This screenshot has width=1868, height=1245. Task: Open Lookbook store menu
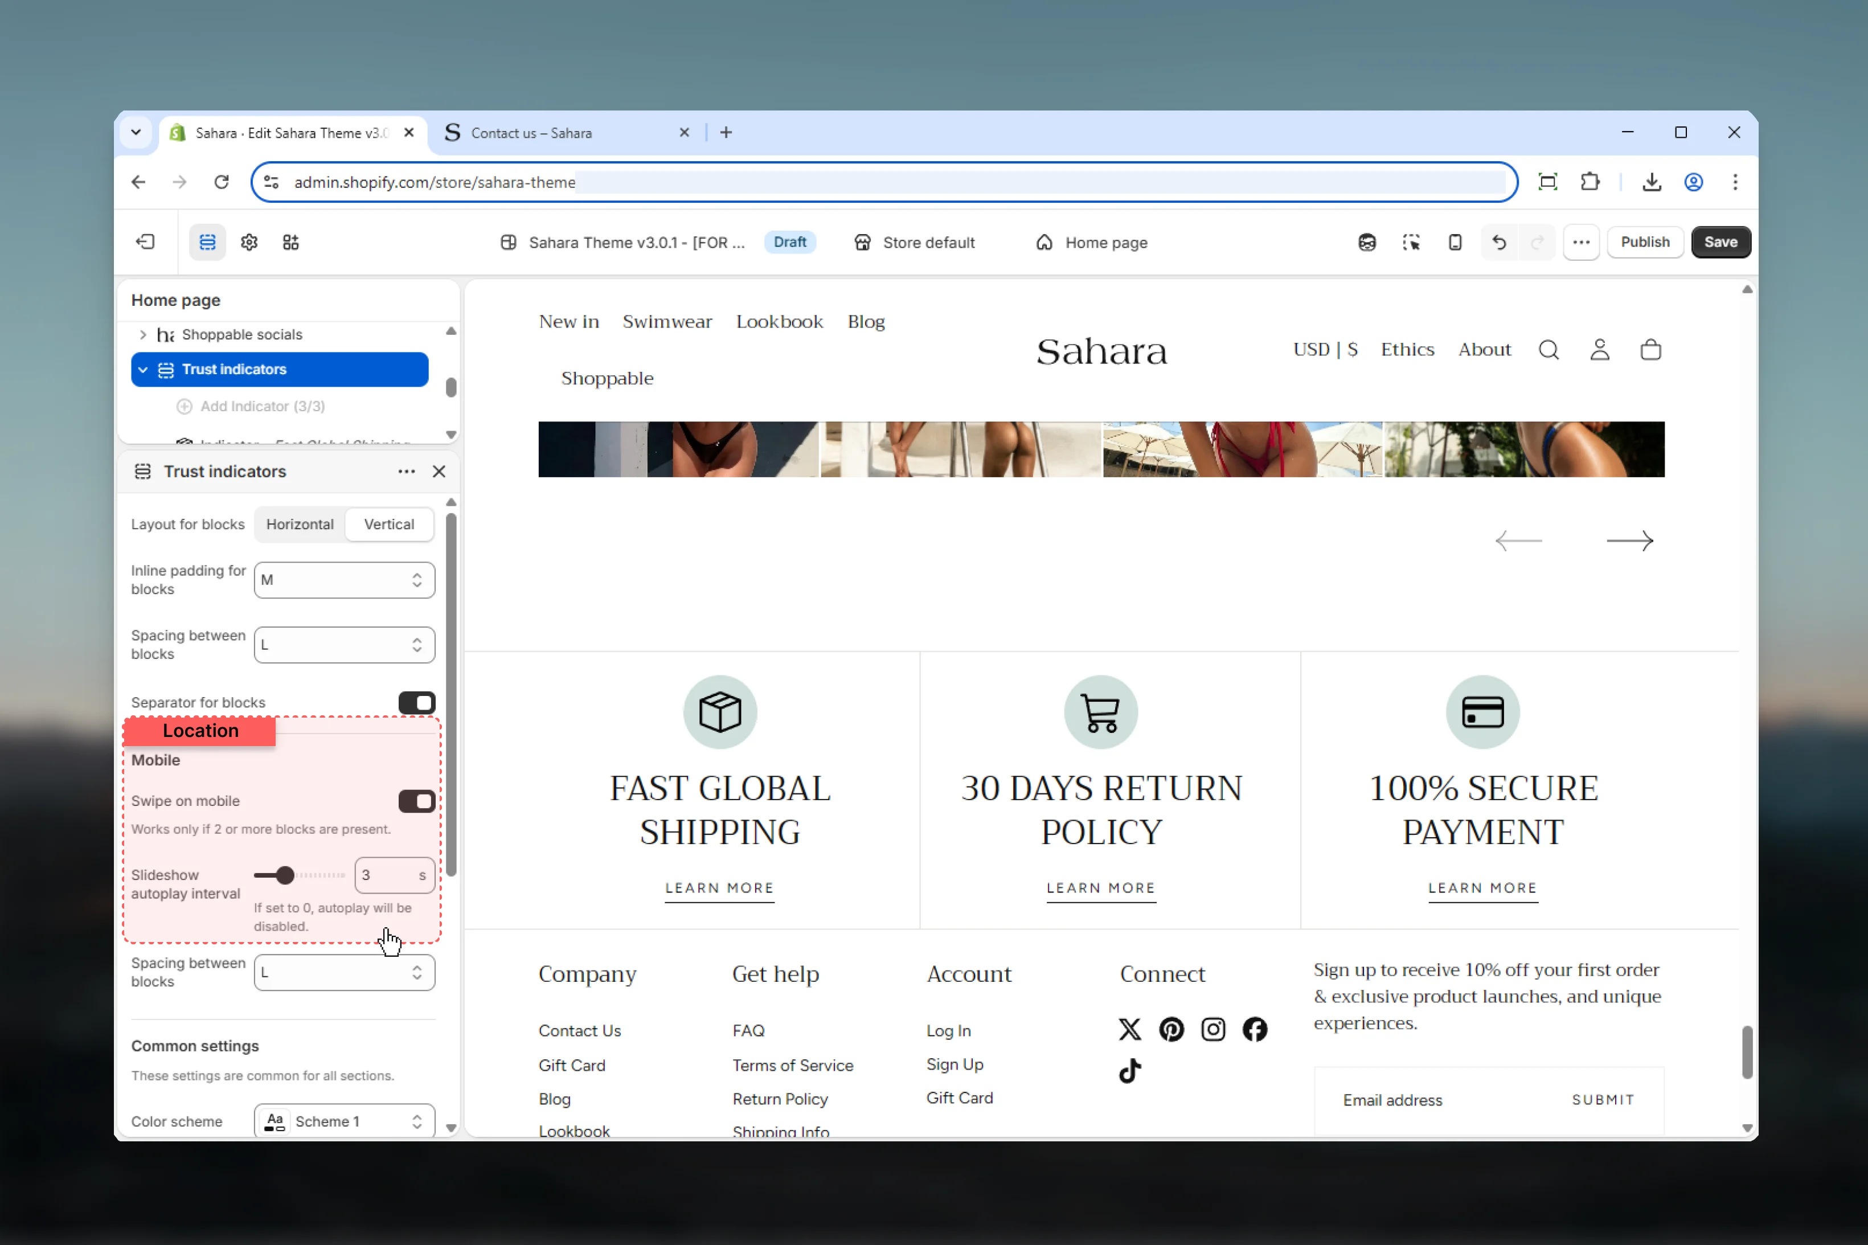[780, 322]
